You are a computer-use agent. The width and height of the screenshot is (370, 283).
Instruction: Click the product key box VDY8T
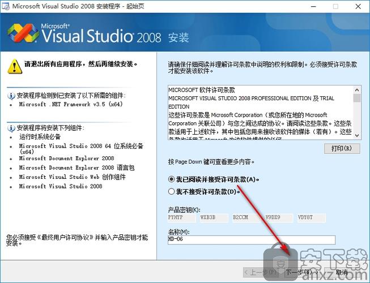(312, 218)
